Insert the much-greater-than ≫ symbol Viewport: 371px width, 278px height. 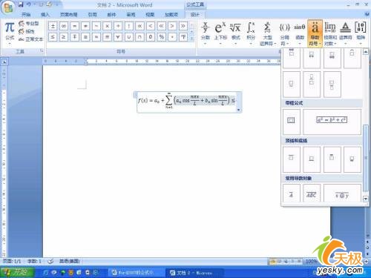183,26
